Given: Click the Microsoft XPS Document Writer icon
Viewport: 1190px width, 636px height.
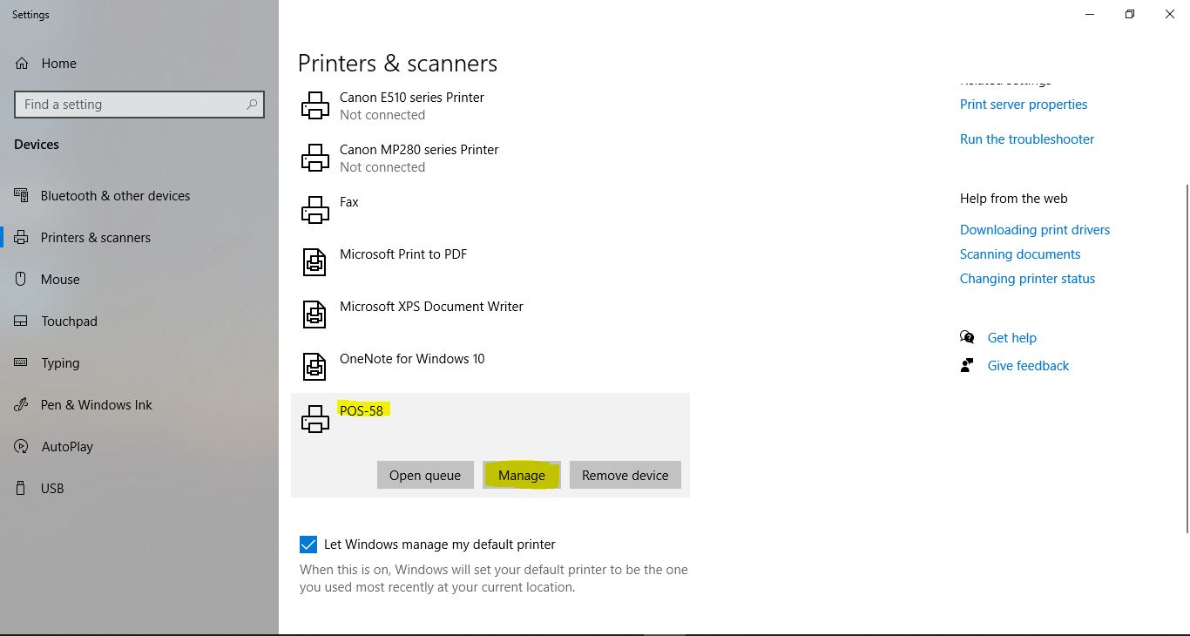Looking at the screenshot, I should (314, 315).
